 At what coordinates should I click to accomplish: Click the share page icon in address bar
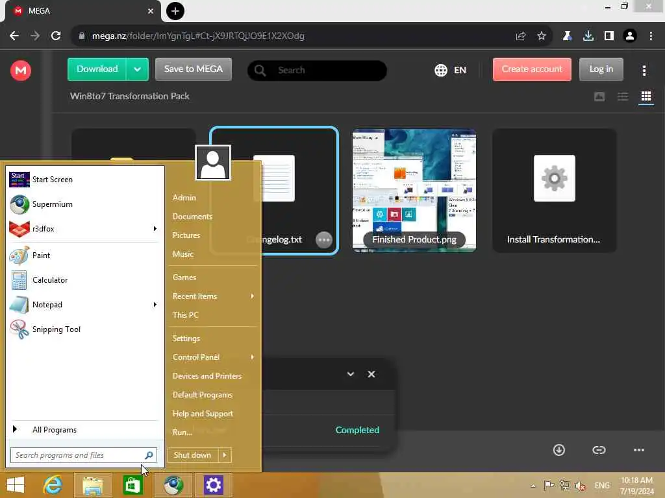point(521,36)
